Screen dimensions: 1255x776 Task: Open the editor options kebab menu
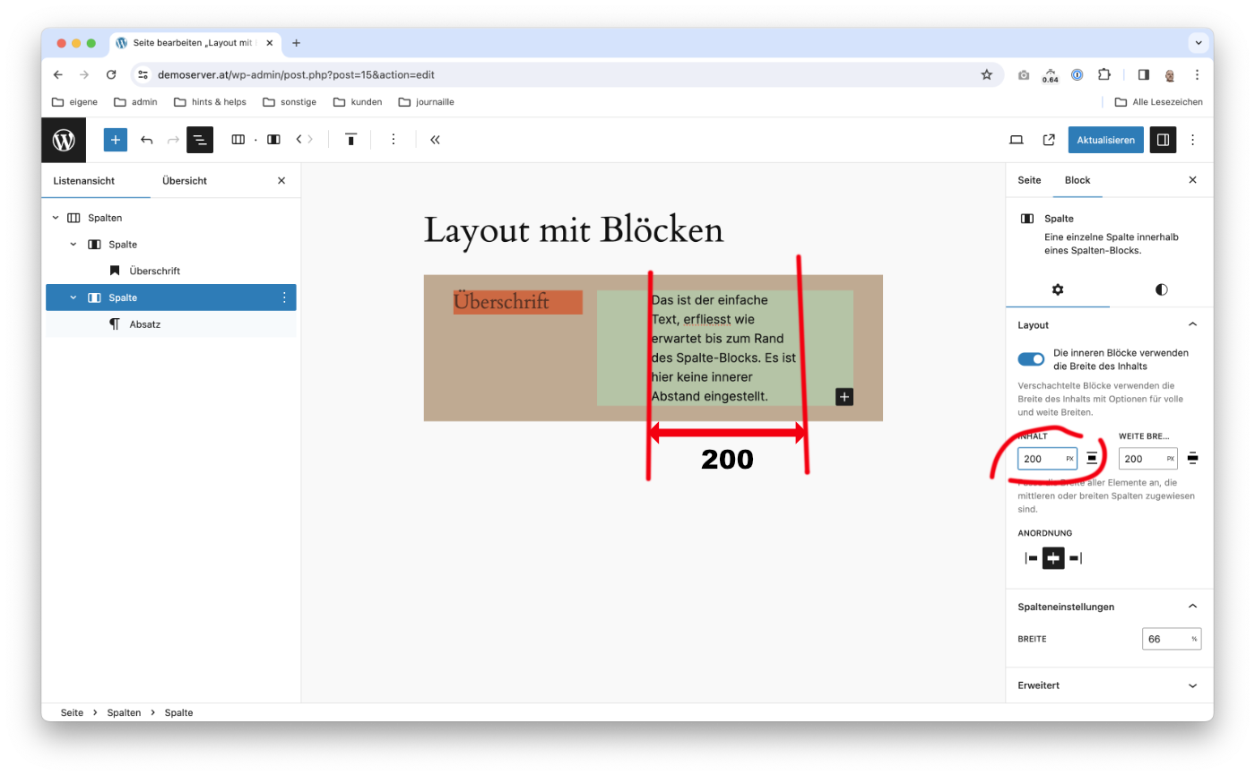click(x=1192, y=140)
